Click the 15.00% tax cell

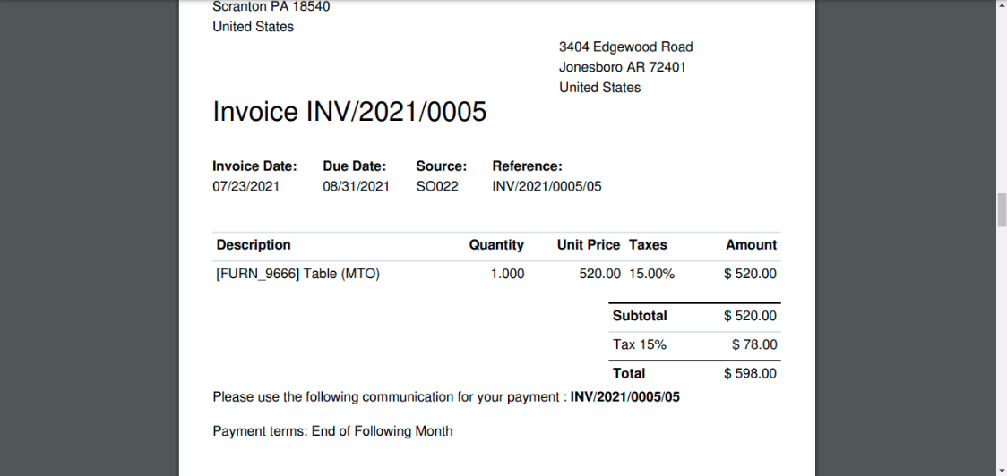(652, 274)
